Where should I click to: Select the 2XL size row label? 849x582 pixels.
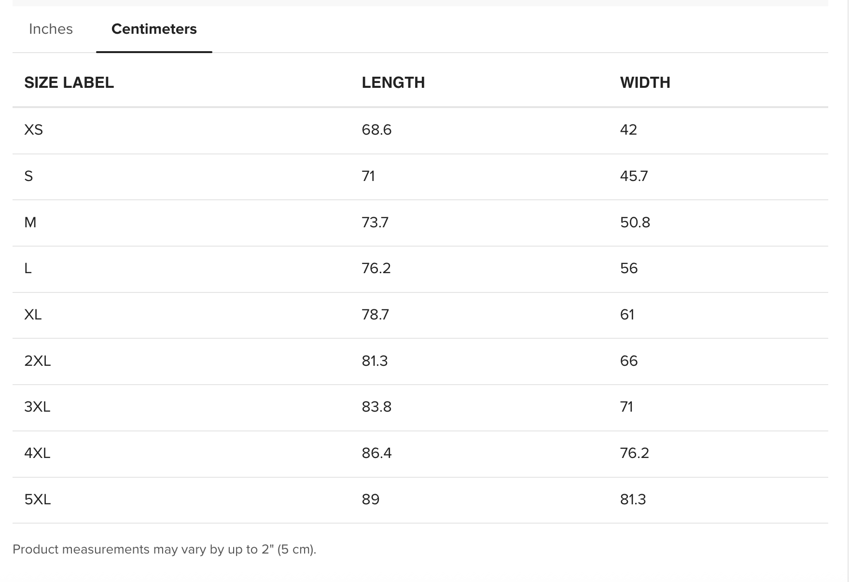(38, 361)
